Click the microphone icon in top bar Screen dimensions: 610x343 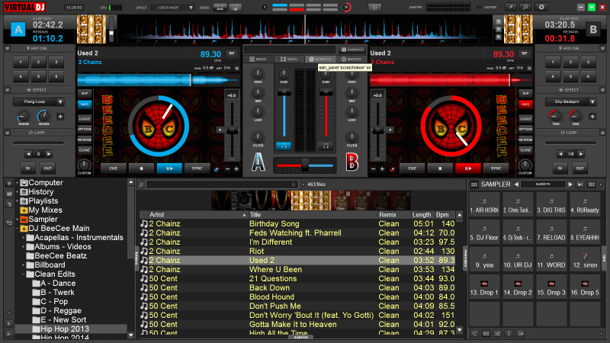[x=510, y=7]
